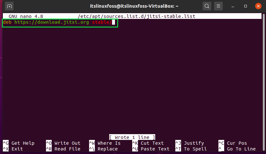The image size is (266, 154).
Task: Open a new terminal tab icon
Action: [x=9, y=6]
